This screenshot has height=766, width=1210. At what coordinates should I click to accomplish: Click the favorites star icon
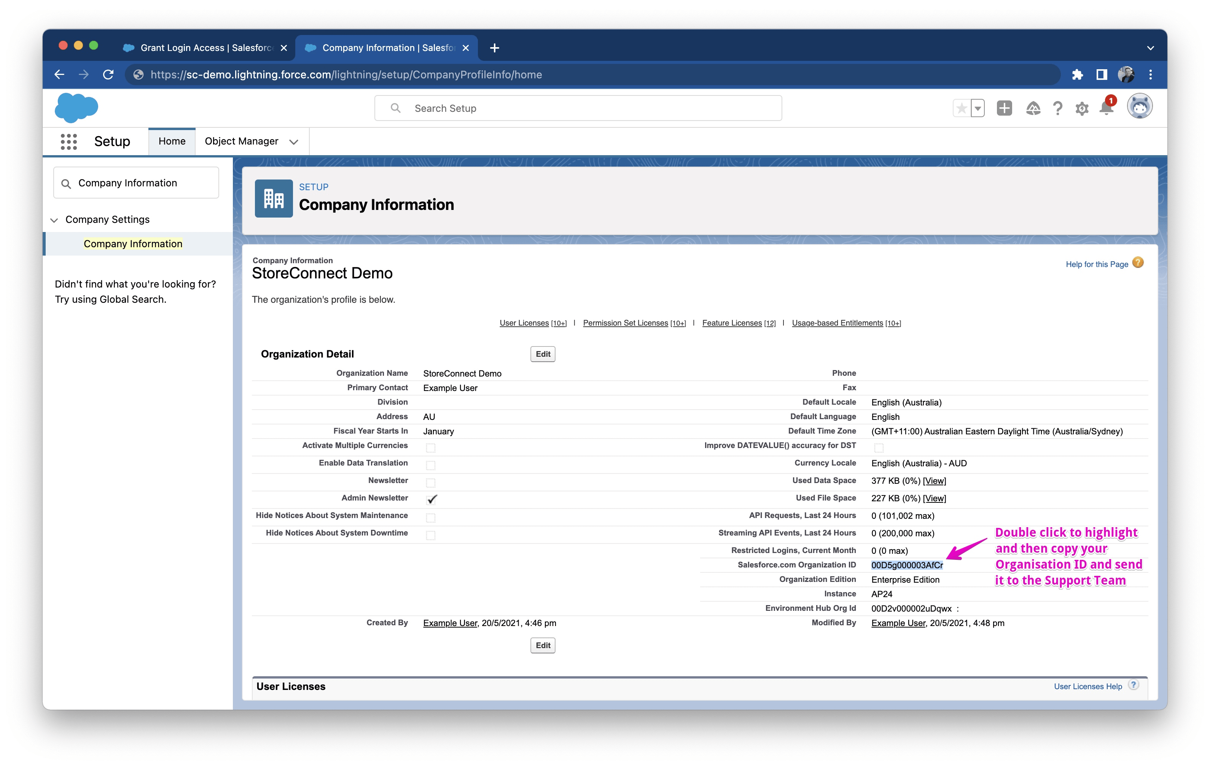click(961, 108)
